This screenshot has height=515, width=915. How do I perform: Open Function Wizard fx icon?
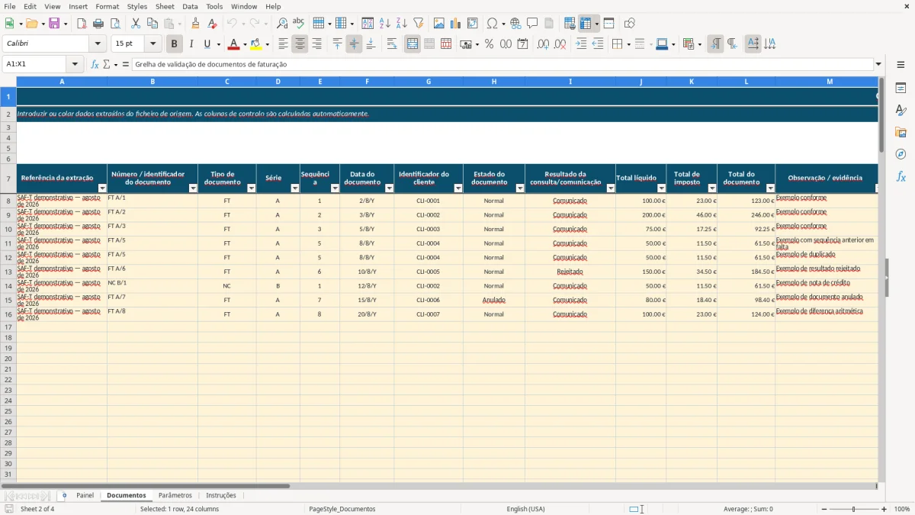95,64
